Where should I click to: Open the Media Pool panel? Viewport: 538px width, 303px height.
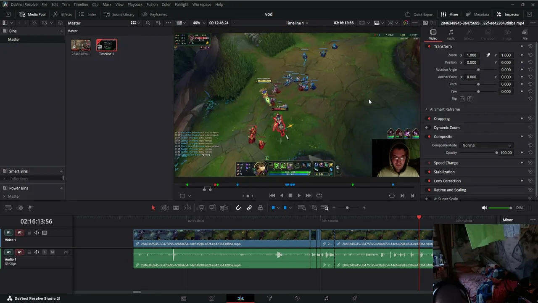click(32, 14)
